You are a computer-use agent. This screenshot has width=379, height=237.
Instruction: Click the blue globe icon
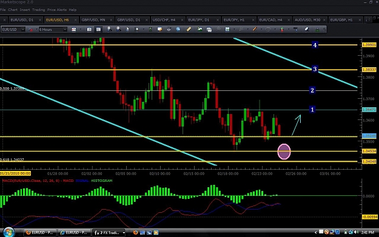tap(178, 29)
